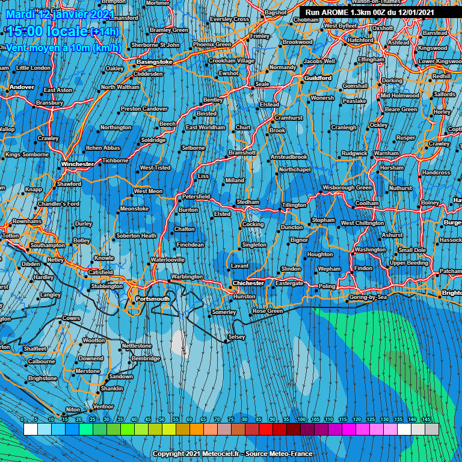Screen dimensions: 462x462
Task: Click the 'Winchester' town label
Action: [x=78, y=164]
